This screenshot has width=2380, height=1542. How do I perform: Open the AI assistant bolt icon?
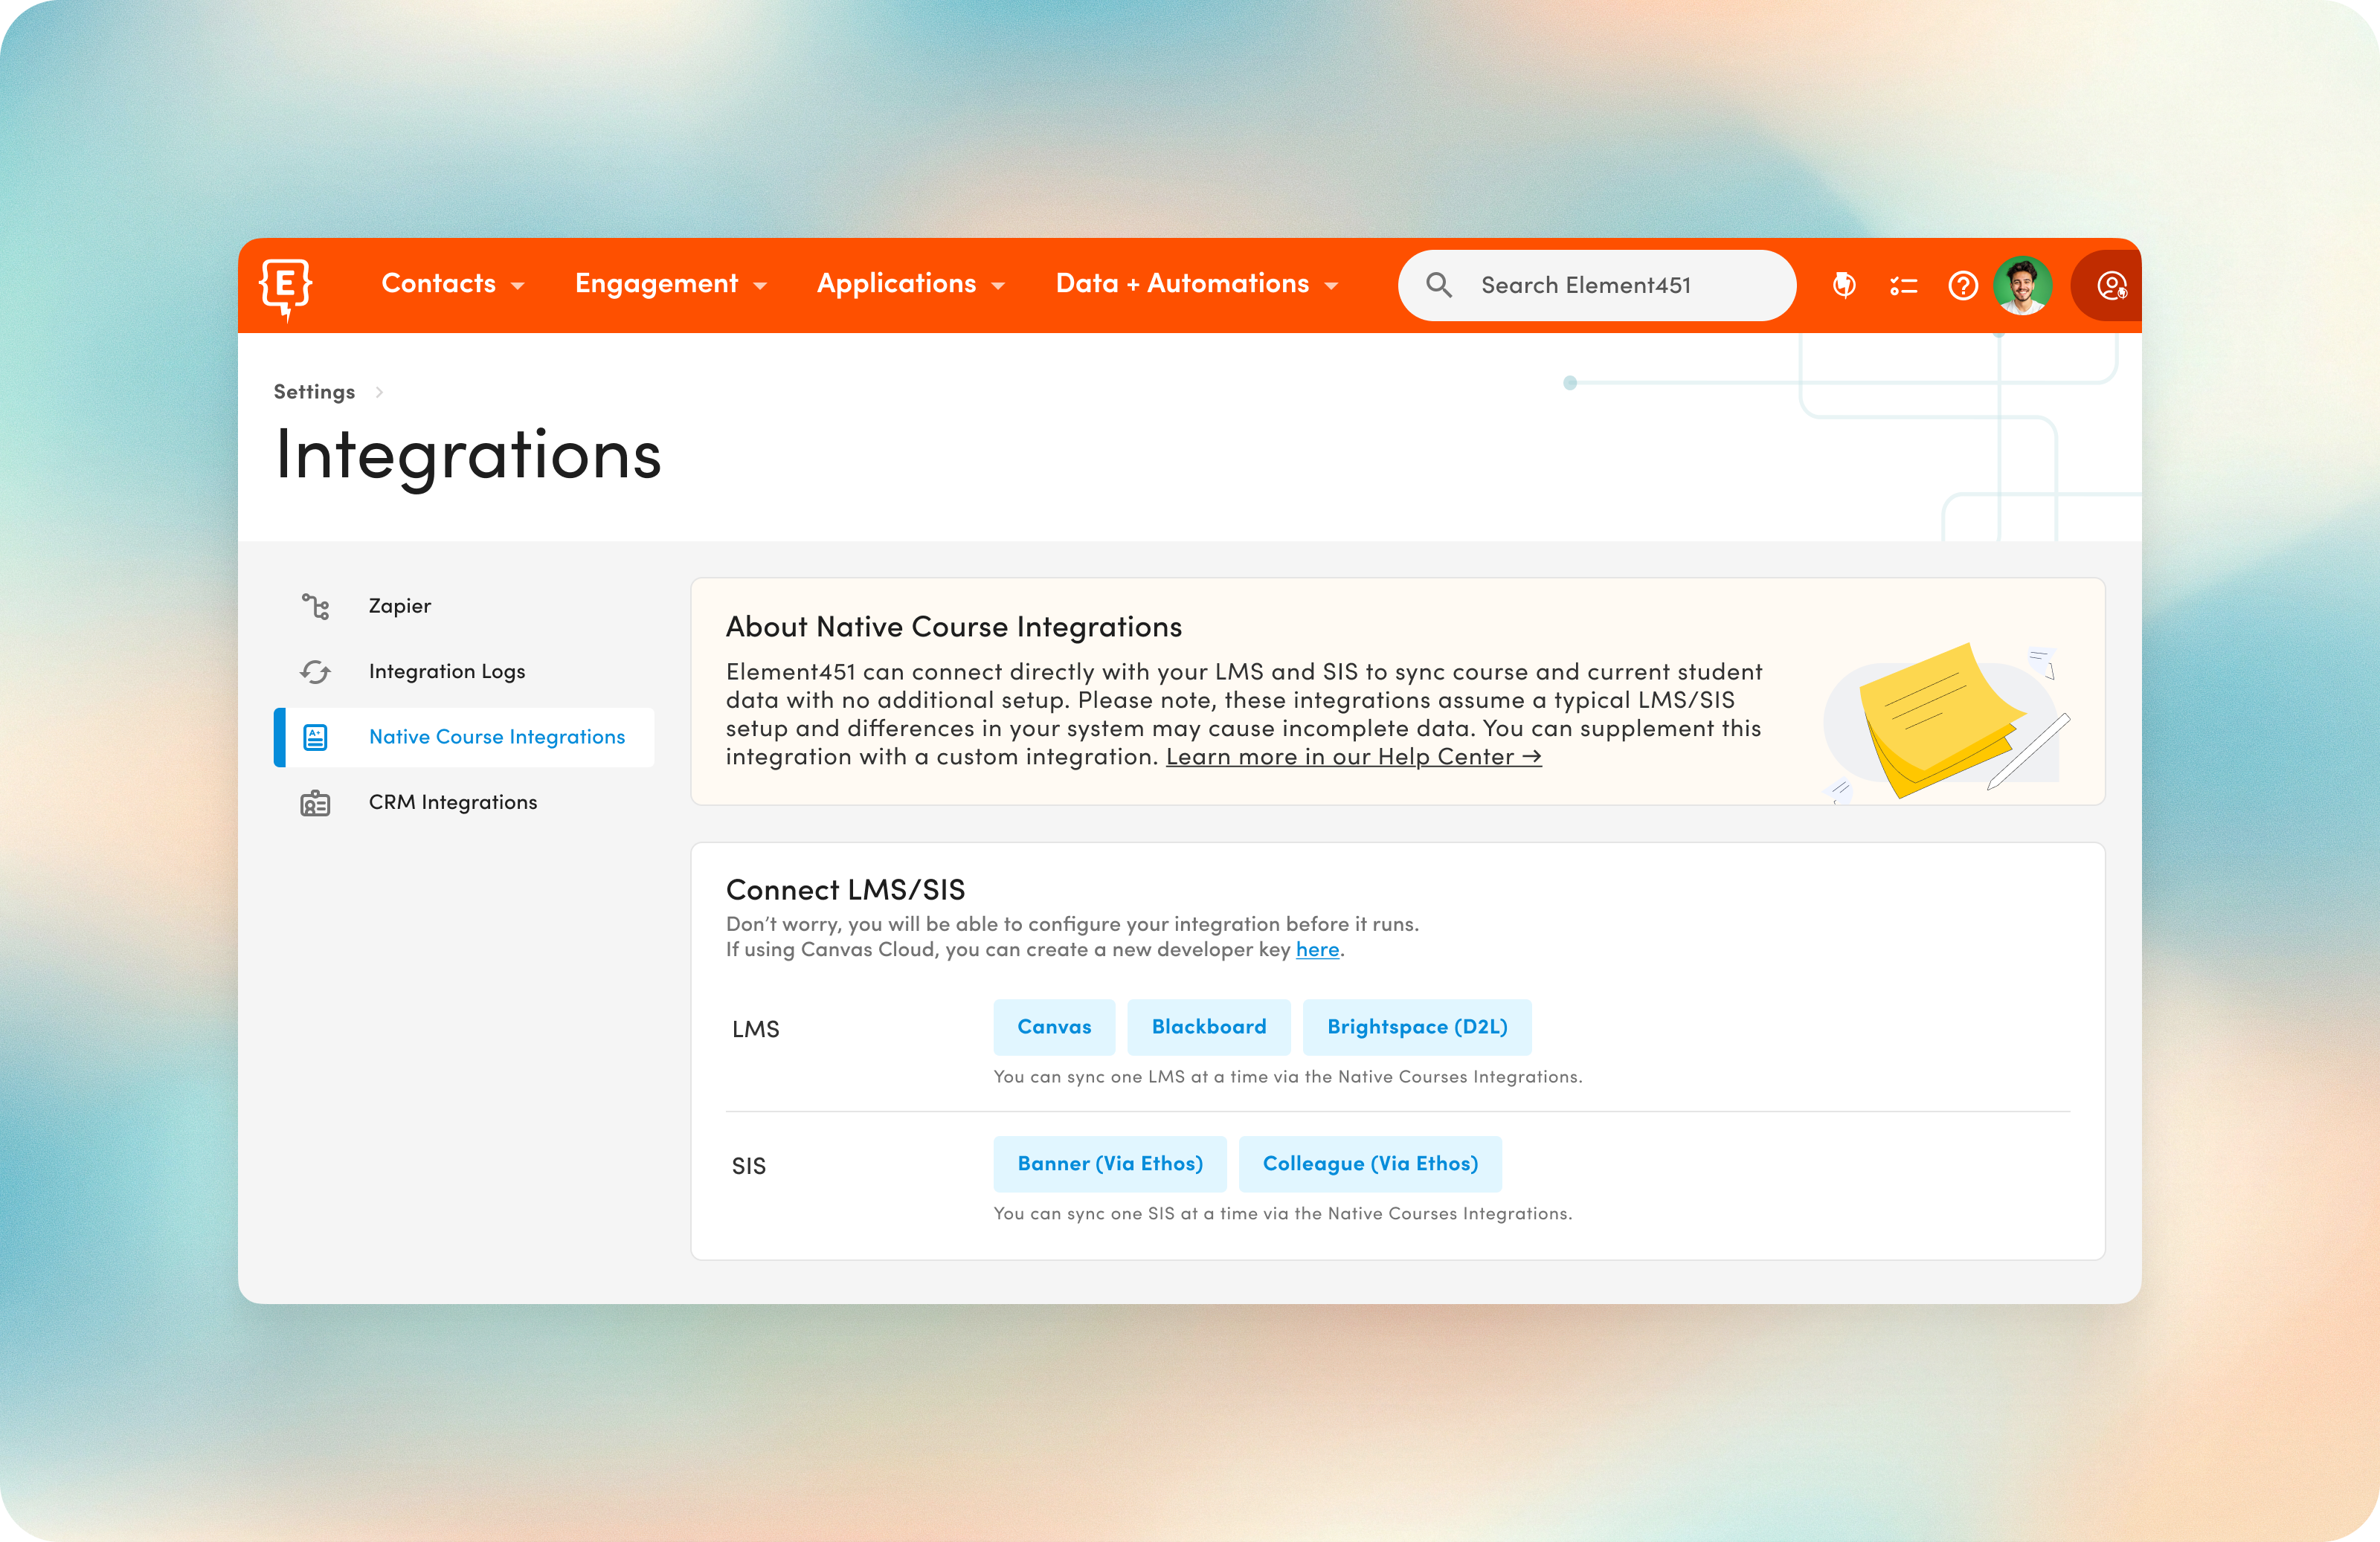pos(1844,285)
